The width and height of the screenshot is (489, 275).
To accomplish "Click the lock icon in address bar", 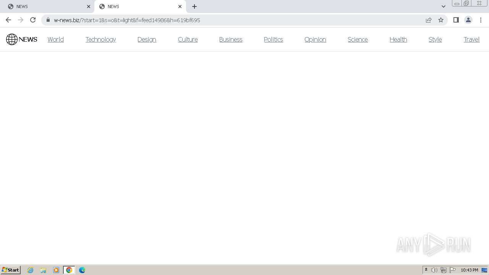I will click(x=48, y=20).
